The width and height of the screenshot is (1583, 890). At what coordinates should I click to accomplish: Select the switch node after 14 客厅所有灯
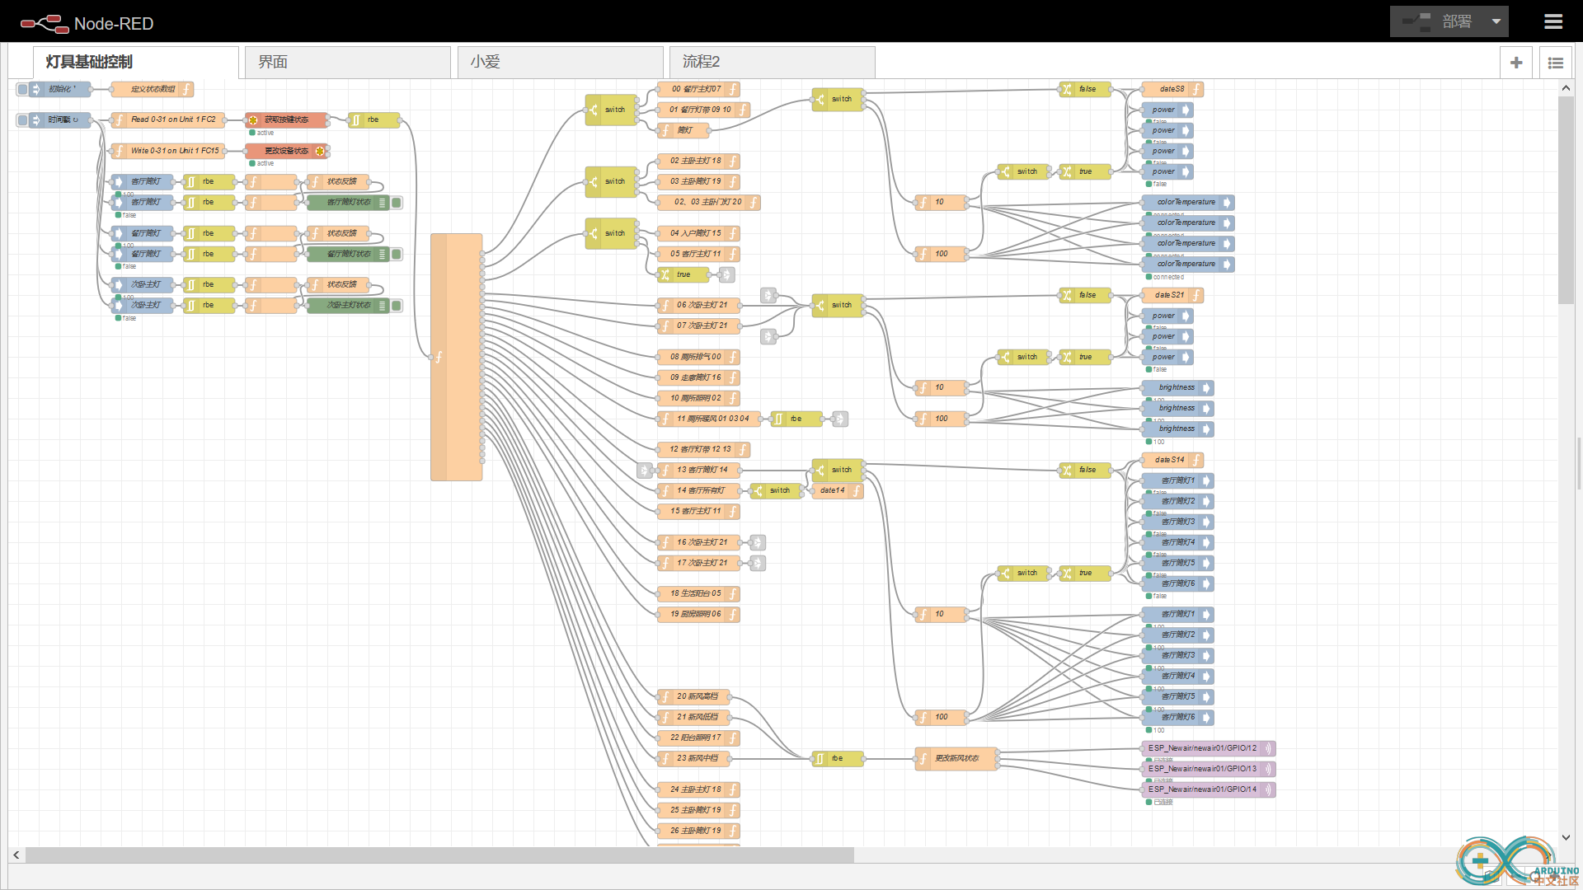[x=776, y=491]
